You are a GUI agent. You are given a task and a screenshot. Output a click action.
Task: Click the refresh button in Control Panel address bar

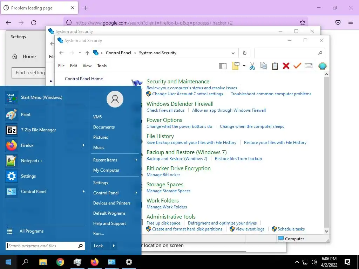click(x=244, y=53)
